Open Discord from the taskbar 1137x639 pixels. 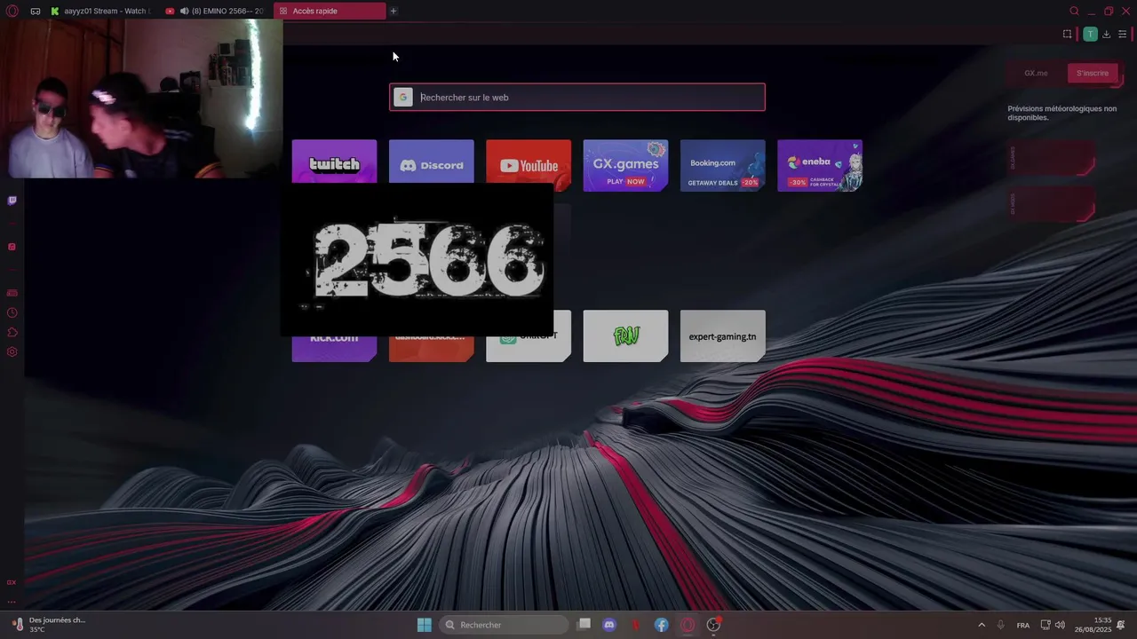[x=609, y=625]
